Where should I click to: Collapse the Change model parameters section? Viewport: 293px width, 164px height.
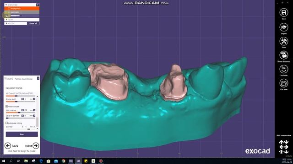(x=7, y=93)
